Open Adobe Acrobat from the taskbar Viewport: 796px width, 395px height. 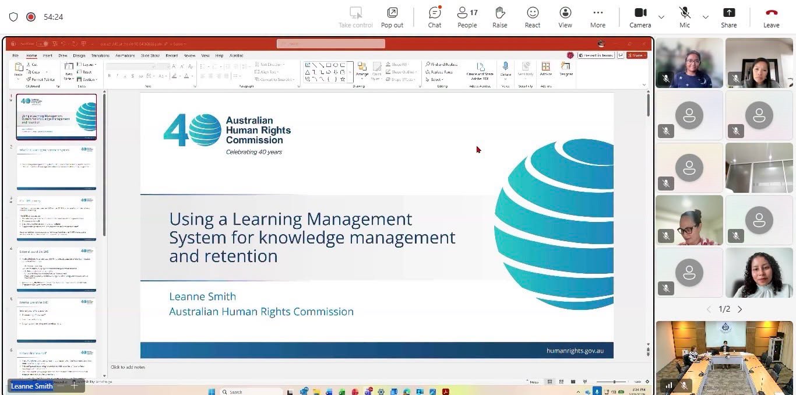coord(445,392)
